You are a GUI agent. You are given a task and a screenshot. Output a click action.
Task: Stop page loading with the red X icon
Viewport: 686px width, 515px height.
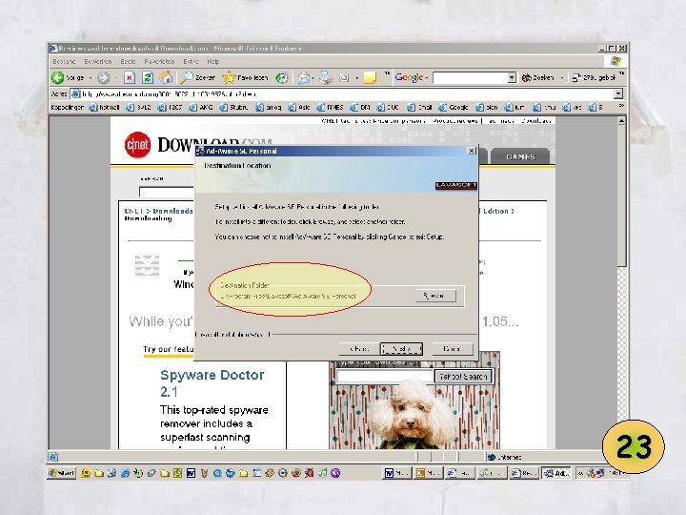[129, 78]
